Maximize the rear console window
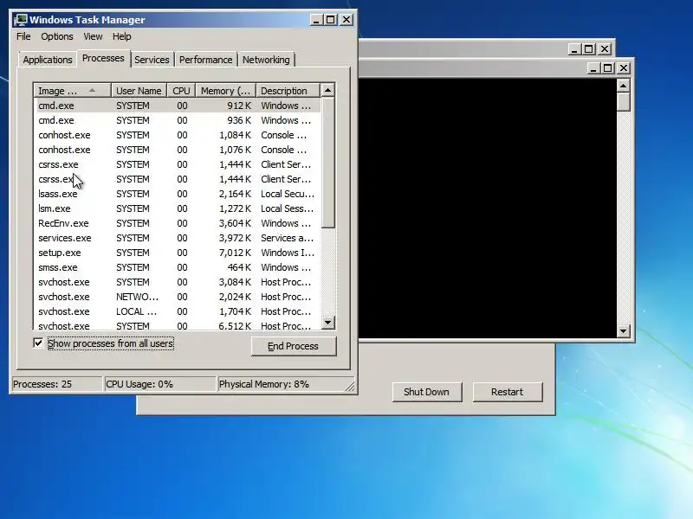Screen dimensions: 693x519 (x=589, y=49)
